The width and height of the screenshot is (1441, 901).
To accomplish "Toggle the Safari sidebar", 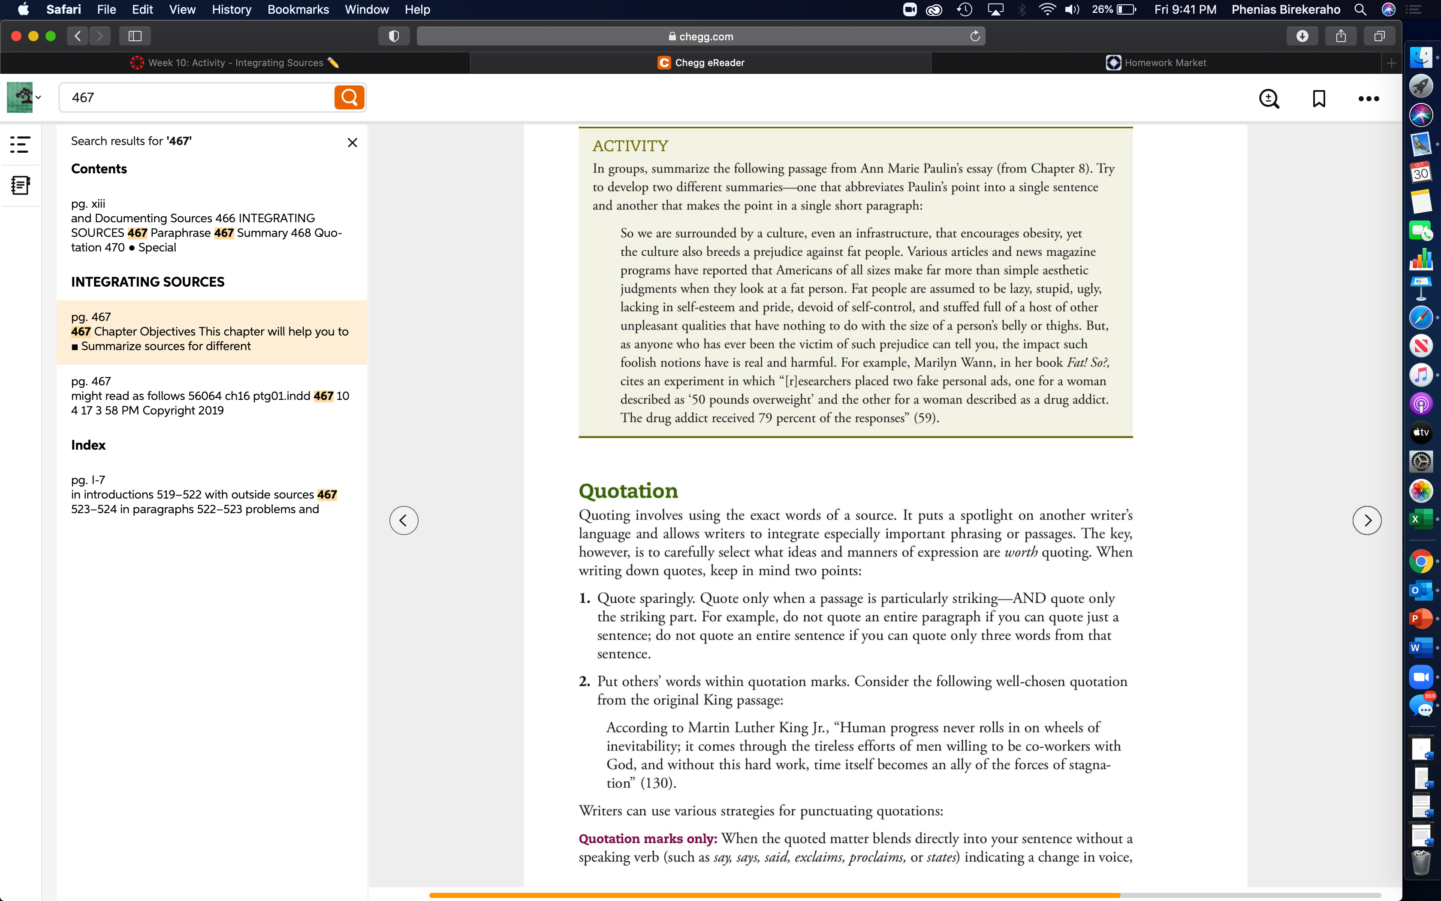I will 135,36.
